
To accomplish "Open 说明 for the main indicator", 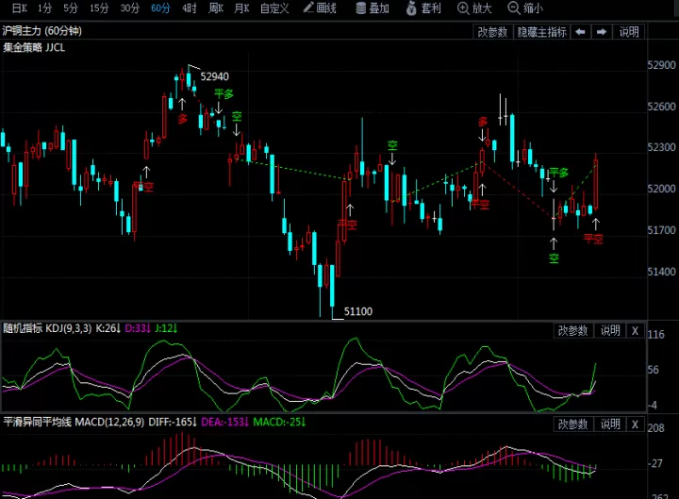I will (629, 32).
